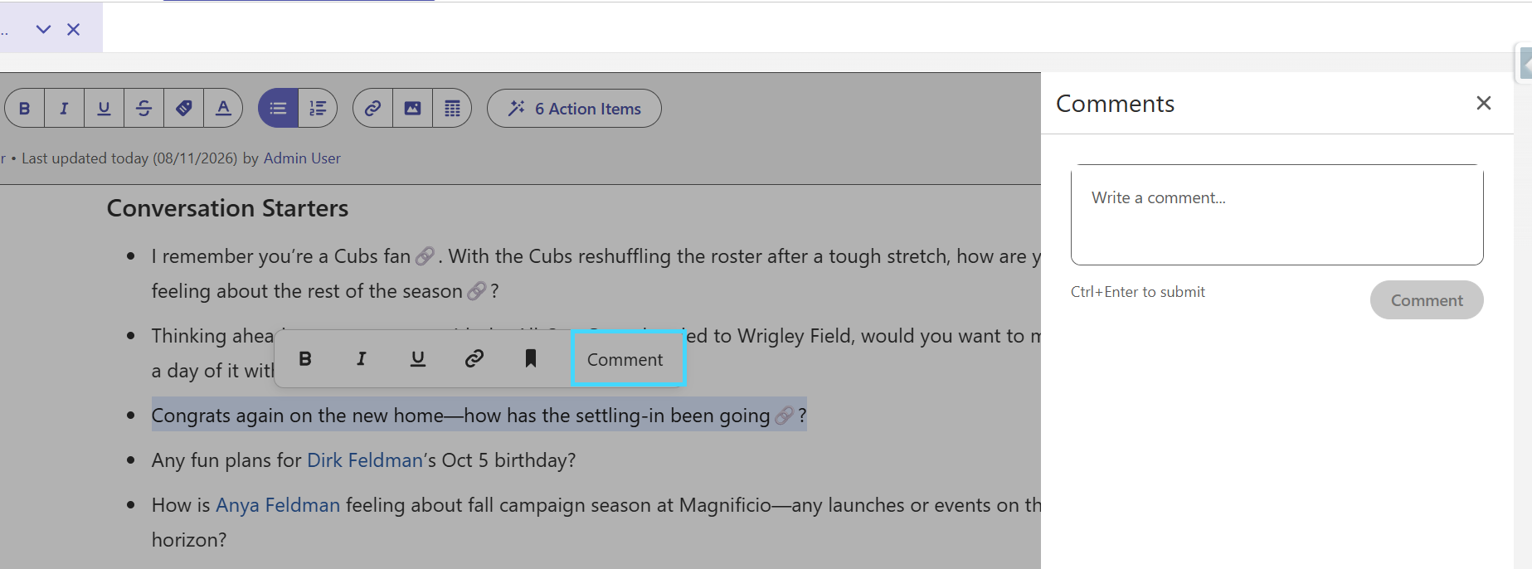Image resolution: width=1532 pixels, height=569 pixels.
Task: Open the Dirk Feldman contact link
Action: pos(365,460)
